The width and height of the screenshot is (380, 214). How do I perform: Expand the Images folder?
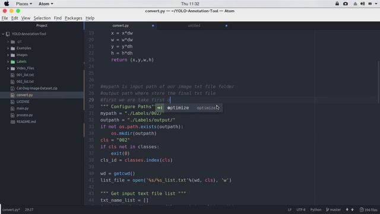8,55
